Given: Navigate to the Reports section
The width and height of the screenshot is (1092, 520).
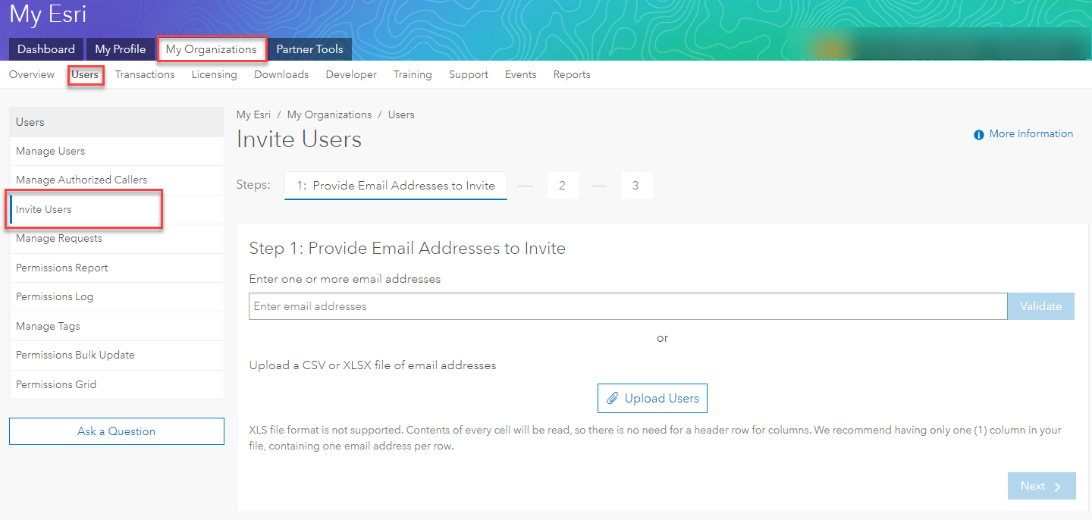Looking at the screenshot, I should (571, 74).
